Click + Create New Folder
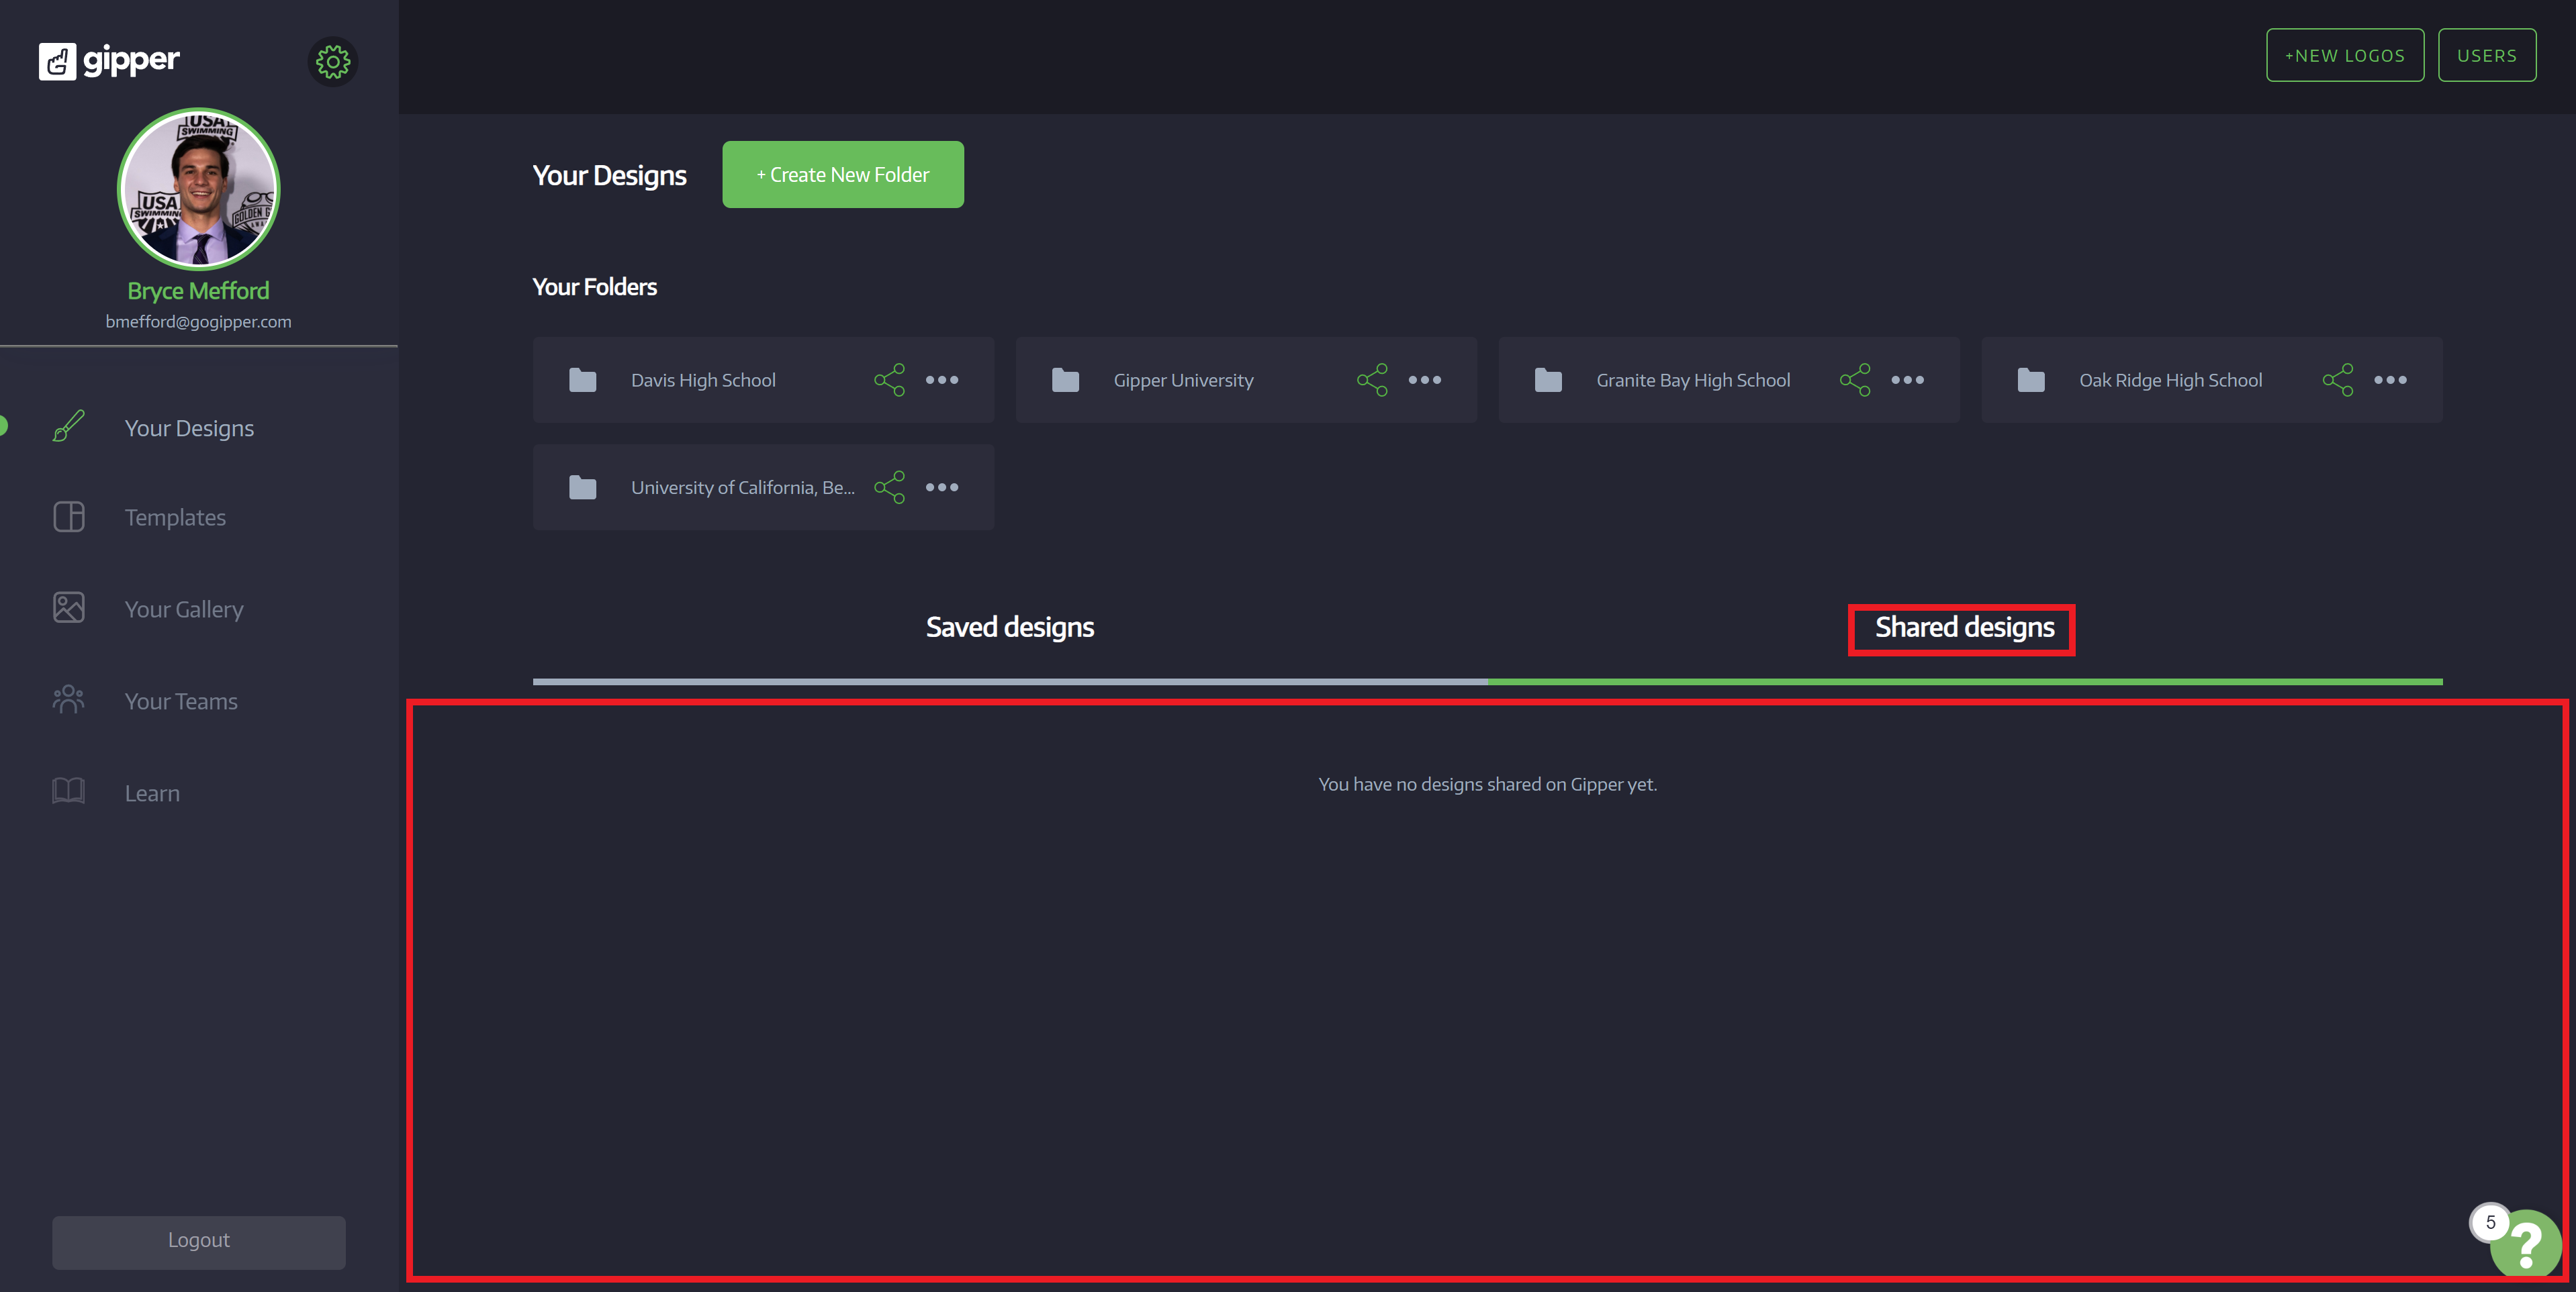 click(x=843, y=175)
